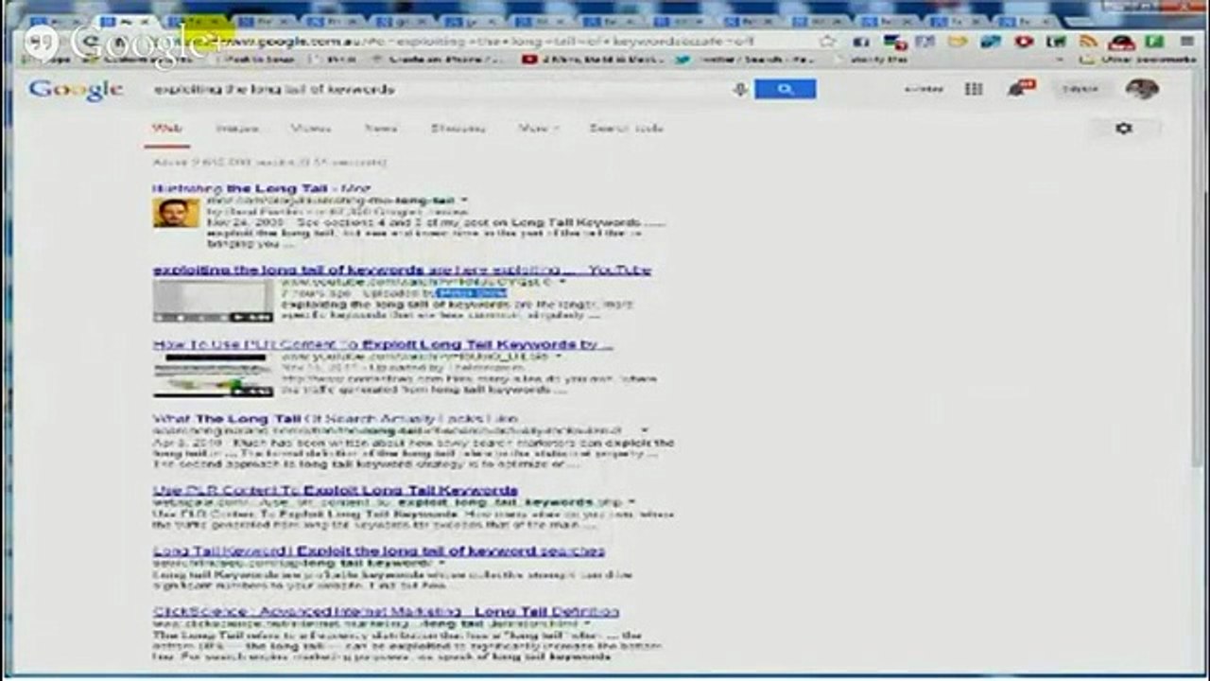The width and height of the screenshot is (1210, 681).
Task: Click the extension icon with red badge
Action: pos(894,42)
